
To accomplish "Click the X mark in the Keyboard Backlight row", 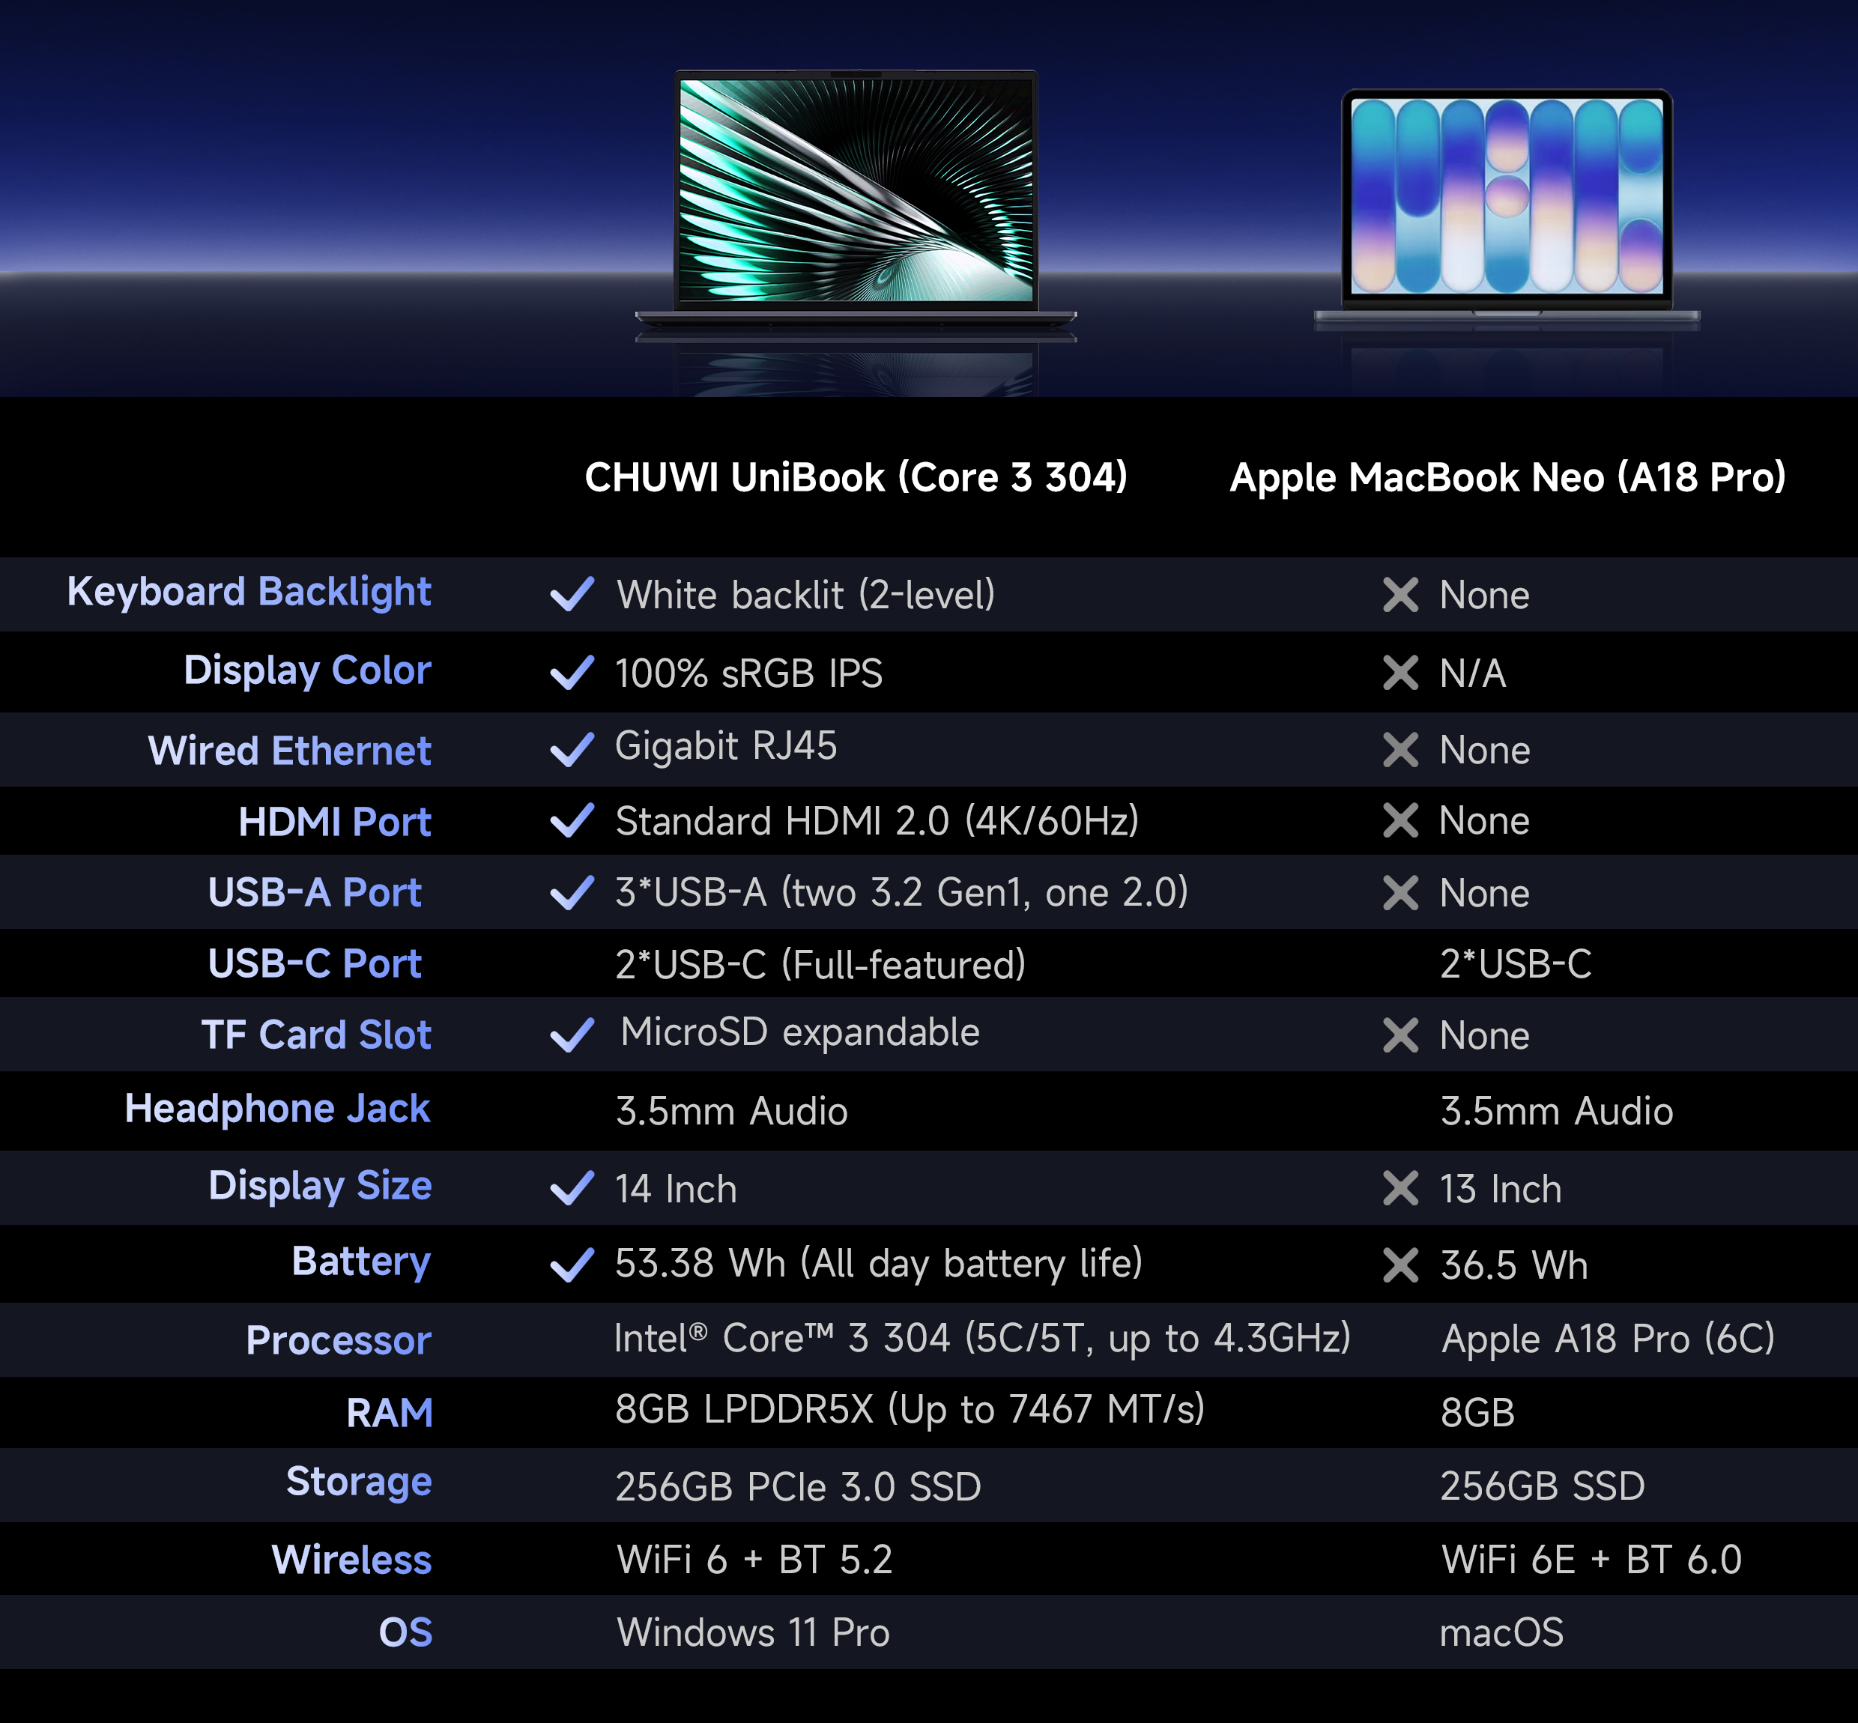I will click(x=1400, y=595).
